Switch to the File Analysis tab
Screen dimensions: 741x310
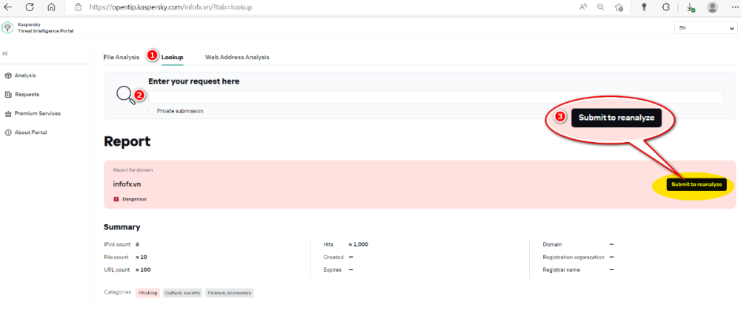click(122, 57)
